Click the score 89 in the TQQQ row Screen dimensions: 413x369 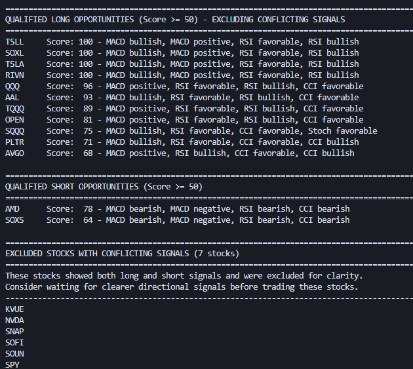click(x=88, y=109)
